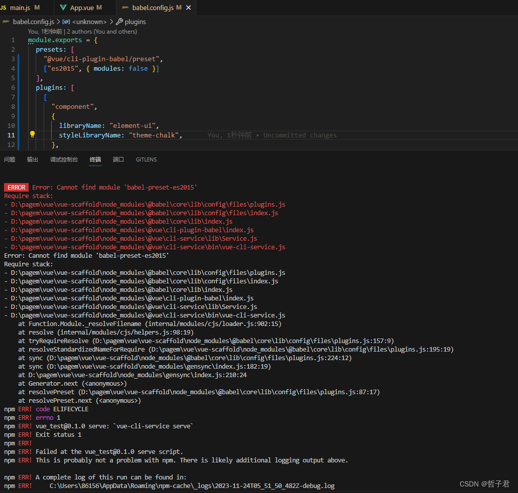
Task: Click the 'at tryRequireResolve' stack trace line
Action: point(206,341)
